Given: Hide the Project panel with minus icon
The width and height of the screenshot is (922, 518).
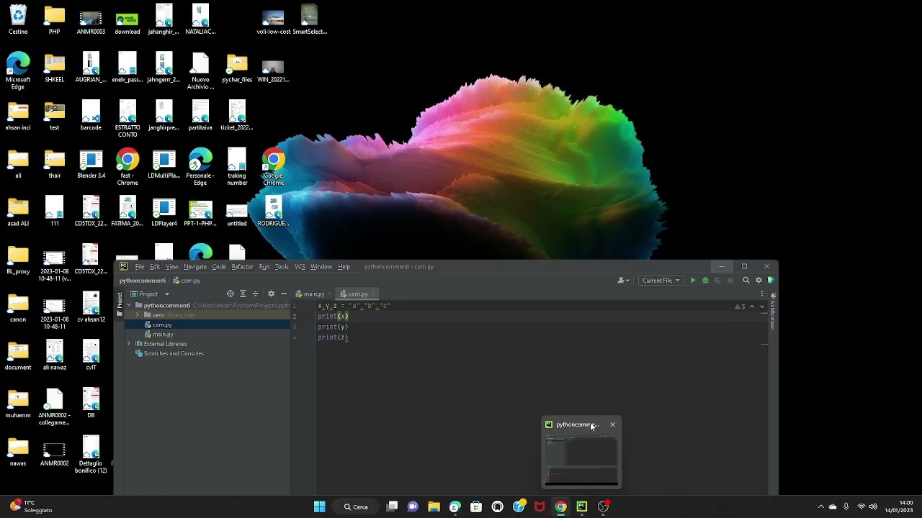Looking at the screenshot, I should [283, 294].
